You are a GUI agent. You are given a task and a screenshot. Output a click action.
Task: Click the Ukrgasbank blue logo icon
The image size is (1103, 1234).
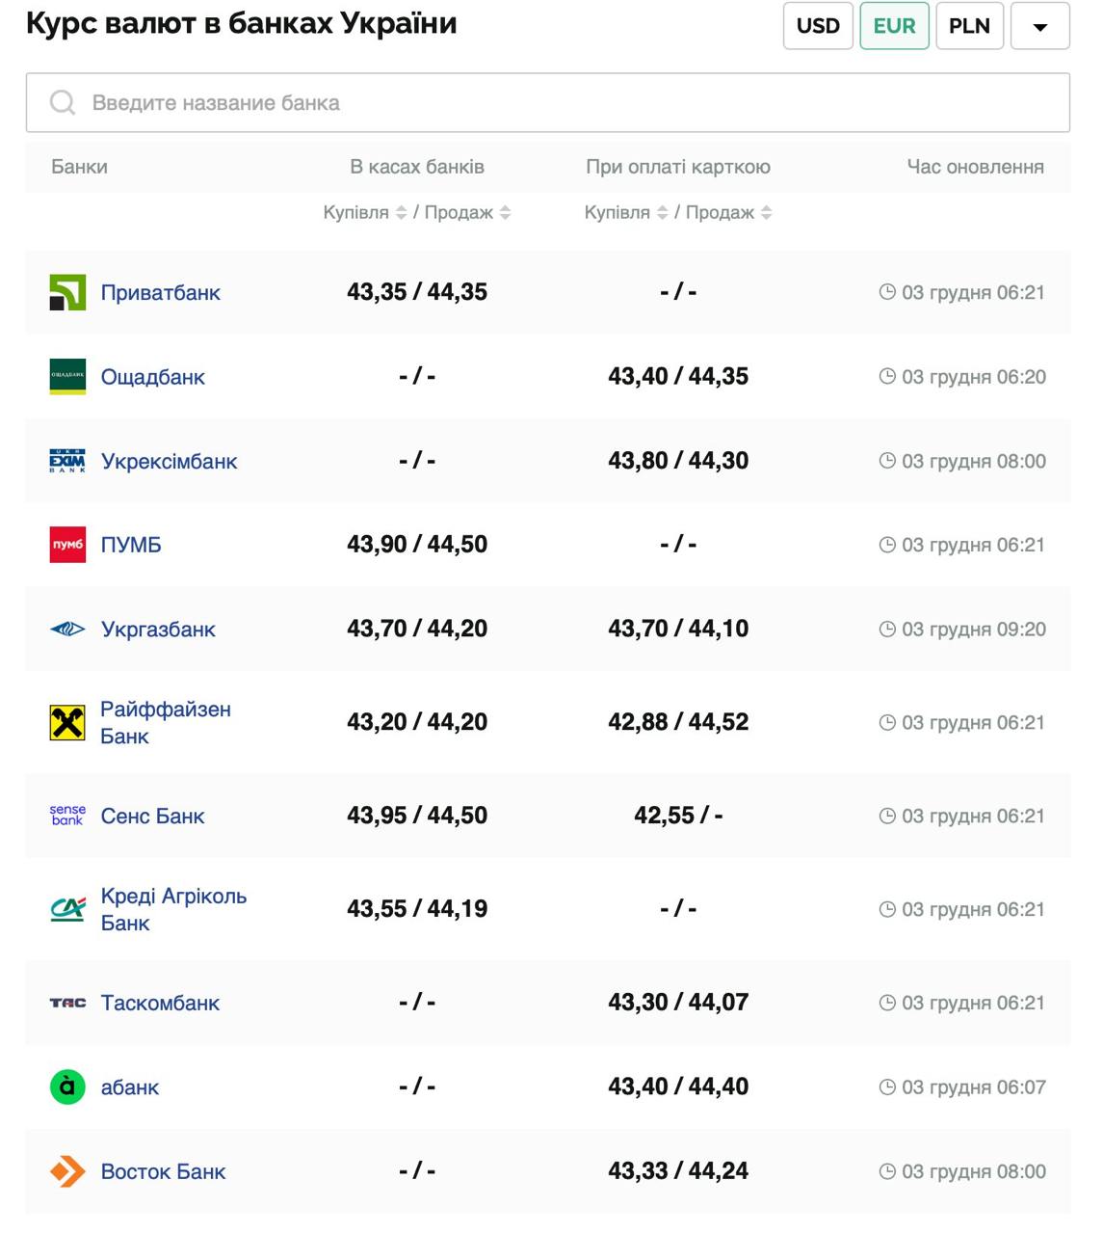[x=67, y=630]
